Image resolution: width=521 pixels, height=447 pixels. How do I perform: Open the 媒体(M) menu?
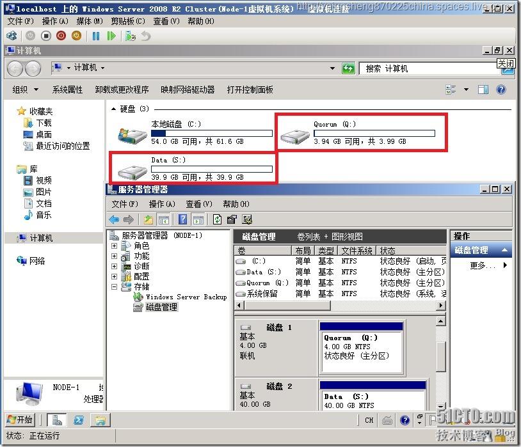[x=90, y=21]
